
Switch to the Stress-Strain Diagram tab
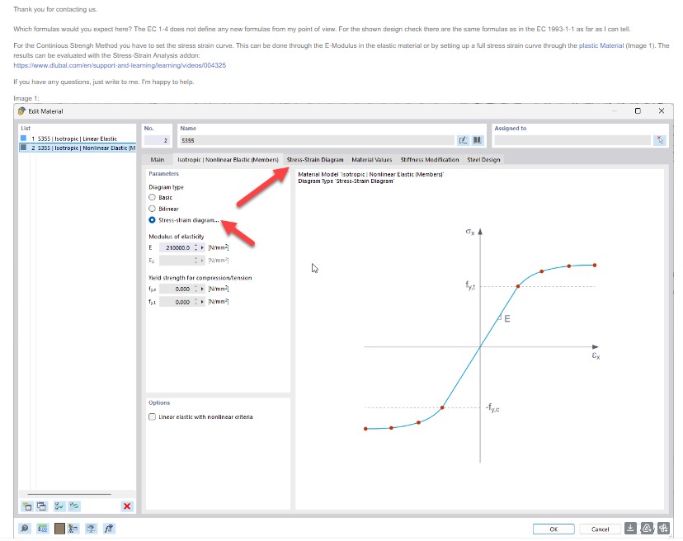pos(315,159)
